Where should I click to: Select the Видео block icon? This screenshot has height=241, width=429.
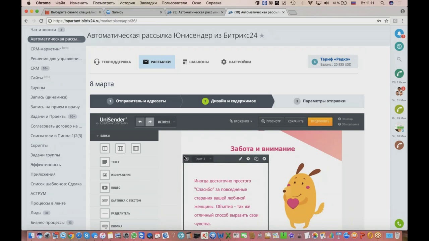(105, 188)
